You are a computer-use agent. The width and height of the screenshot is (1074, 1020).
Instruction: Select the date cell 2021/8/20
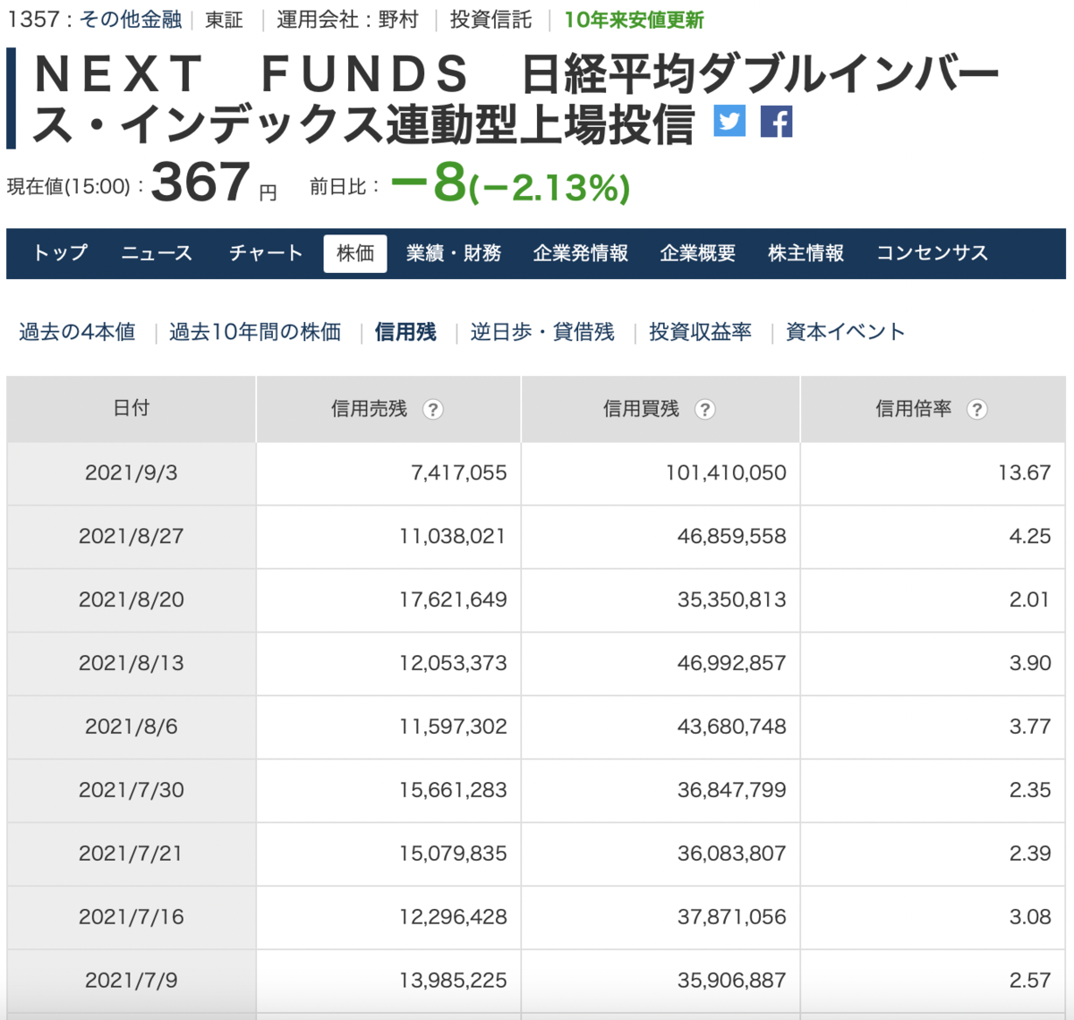pyautogui.click(x=132, y=600)
